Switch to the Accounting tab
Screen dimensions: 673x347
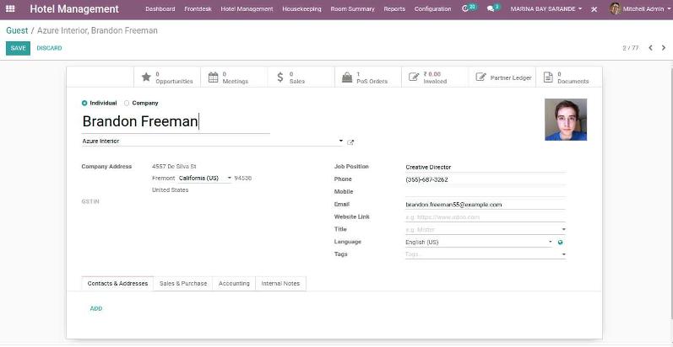(234, 284)
